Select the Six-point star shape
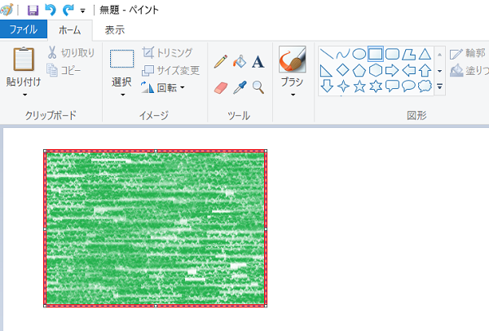This screenshot has height=331, width=489. click(376, 86)
